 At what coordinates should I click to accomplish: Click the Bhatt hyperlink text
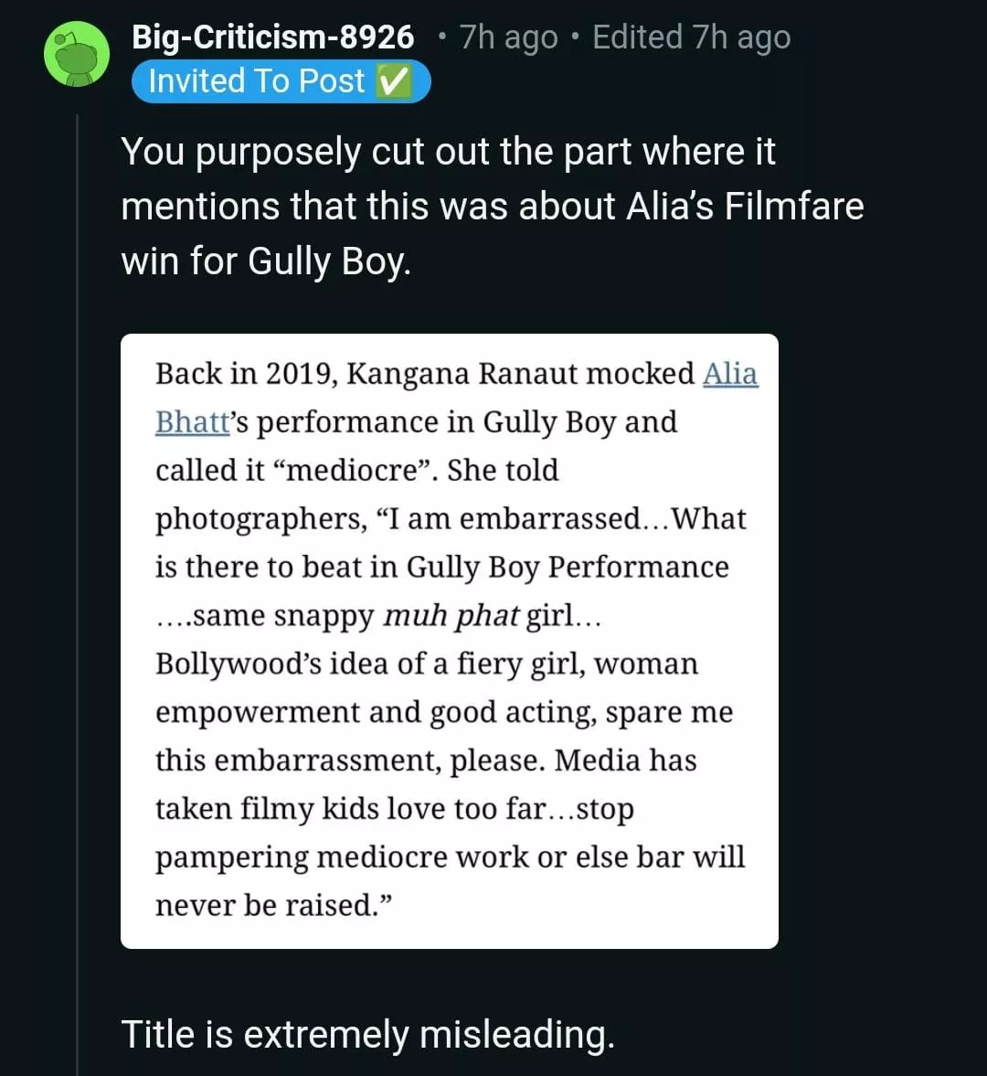coord(192,422)
